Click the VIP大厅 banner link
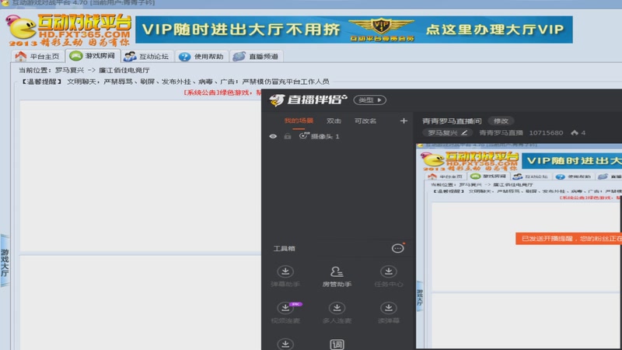 (354, 30)
